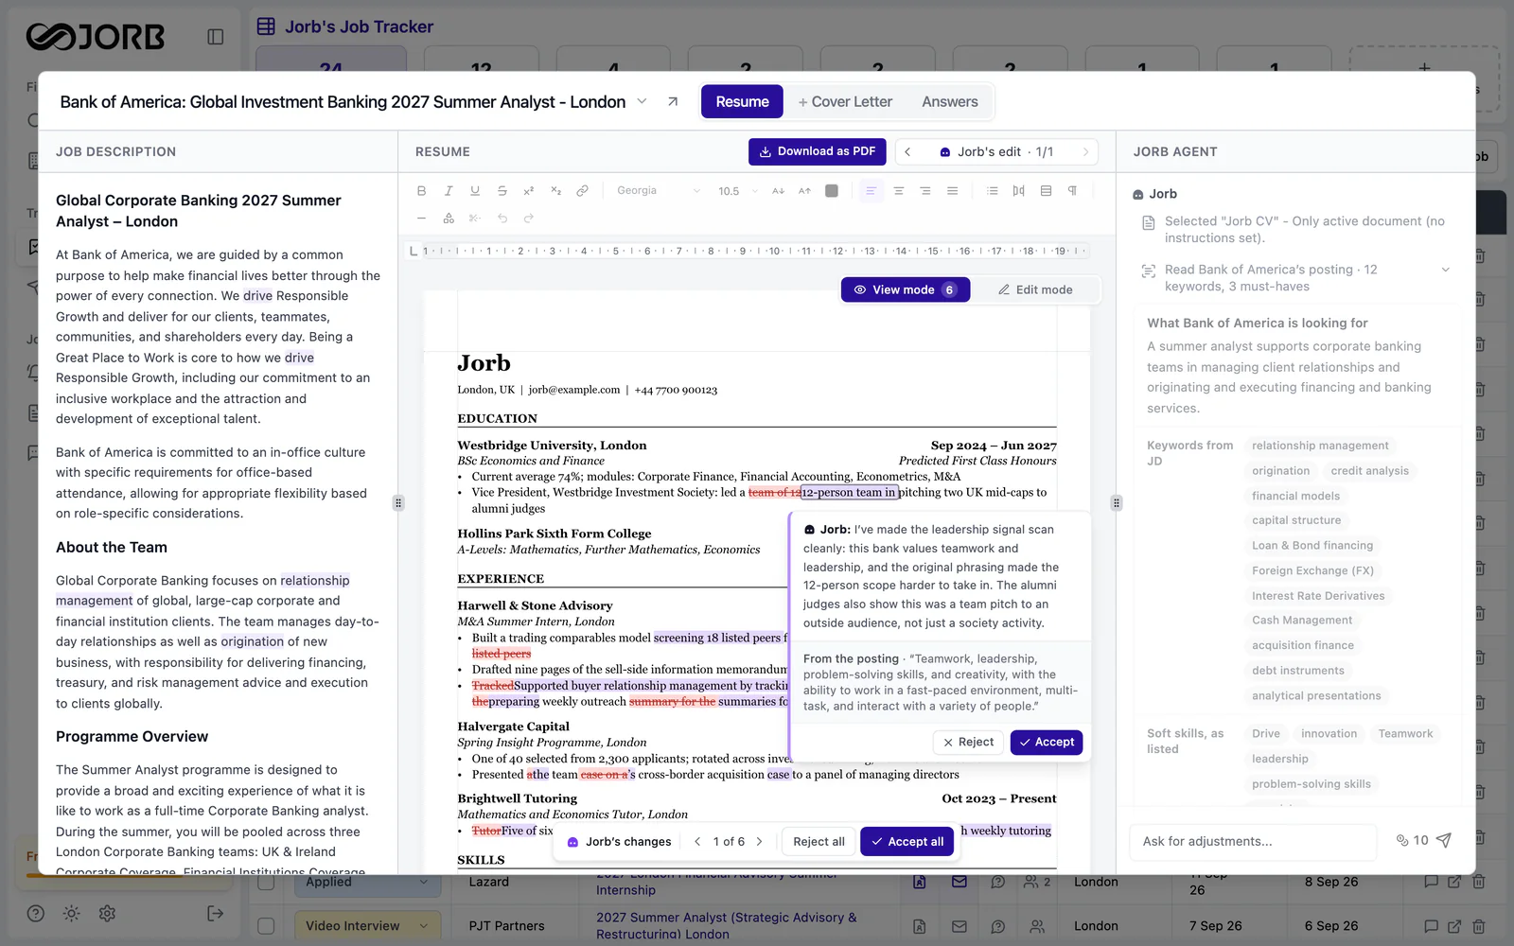This screenshot has height=946, width=1514.
Task: Undo the last resume edit
Action: click(x=502, y=219)
